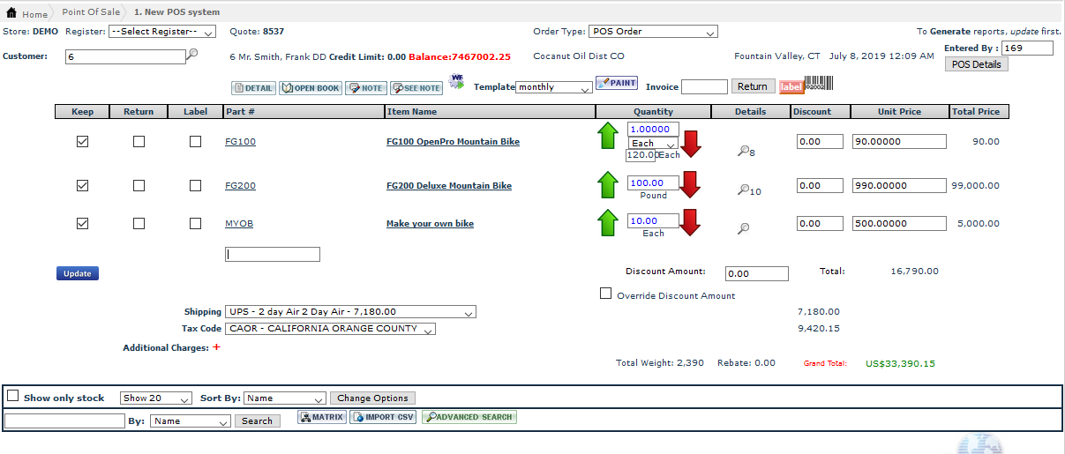Uncheck Keep checkbox for FG100 row
This screenshot has height=454, width=1065.
click(82, 142)
